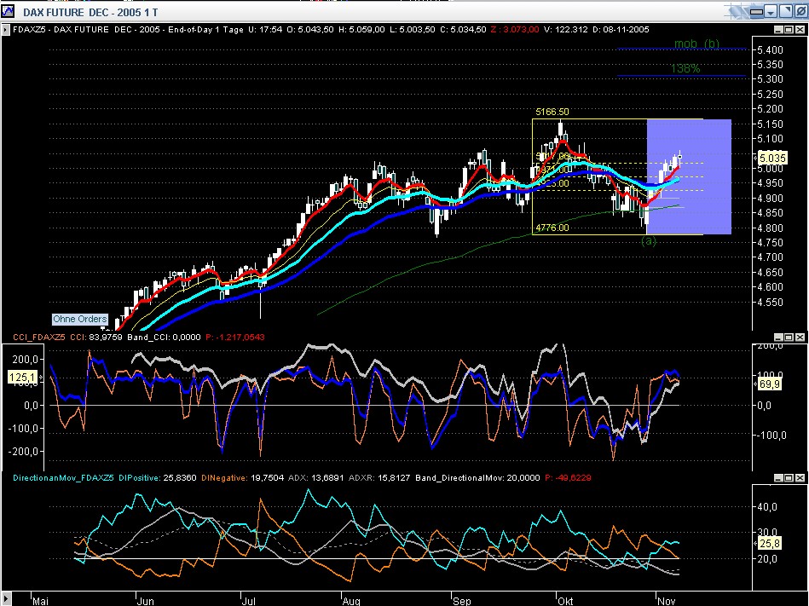Click the corner-arrow button in the title strip
The image size is (809, 606).
785,11
